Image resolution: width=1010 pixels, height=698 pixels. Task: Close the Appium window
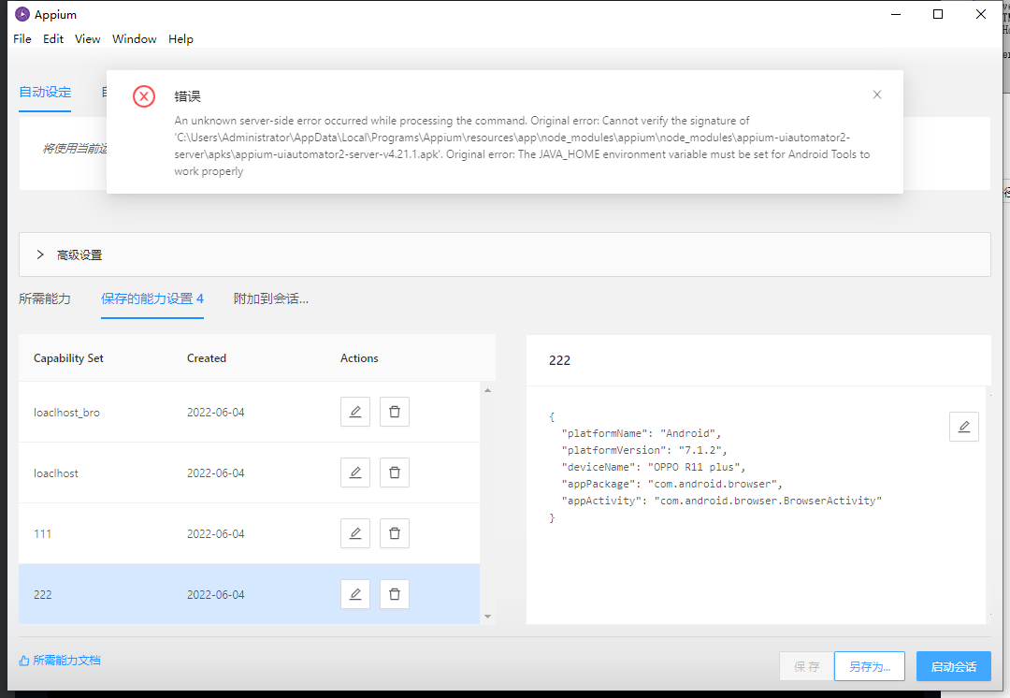pos(980,14)
